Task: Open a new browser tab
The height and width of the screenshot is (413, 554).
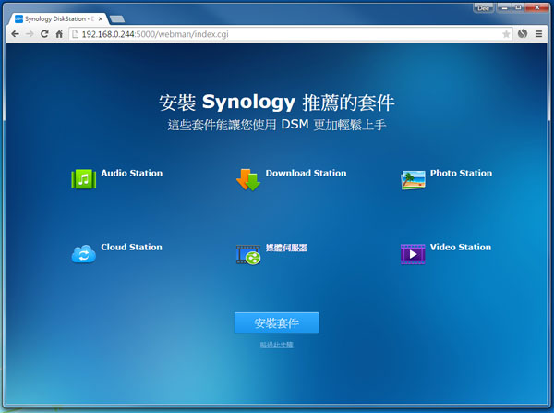Action: (119, 18)
